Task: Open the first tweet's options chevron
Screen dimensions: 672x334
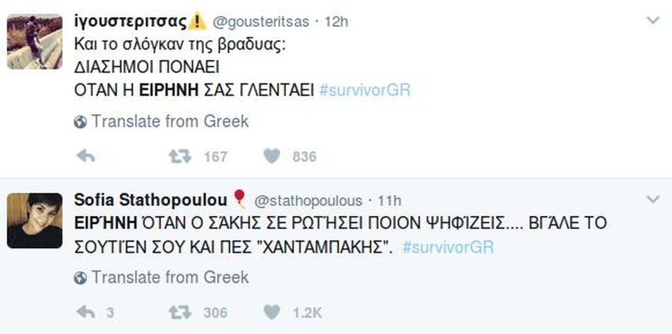Action: coord(652,21)
